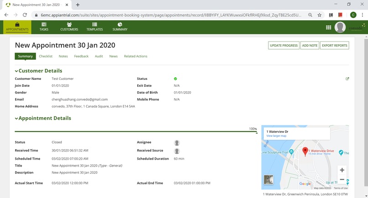The image size is (368, 198).
Task: Open the Summary page with the pie-chart icon
Action: click(x=120, y=27)
